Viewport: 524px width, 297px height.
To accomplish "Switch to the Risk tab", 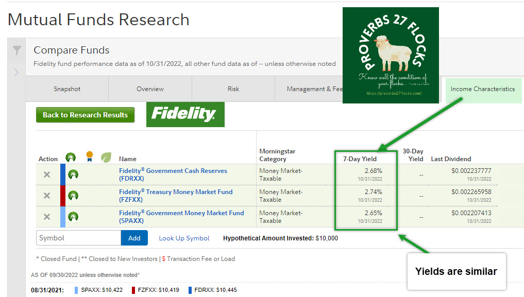I will tap(233, 89).
